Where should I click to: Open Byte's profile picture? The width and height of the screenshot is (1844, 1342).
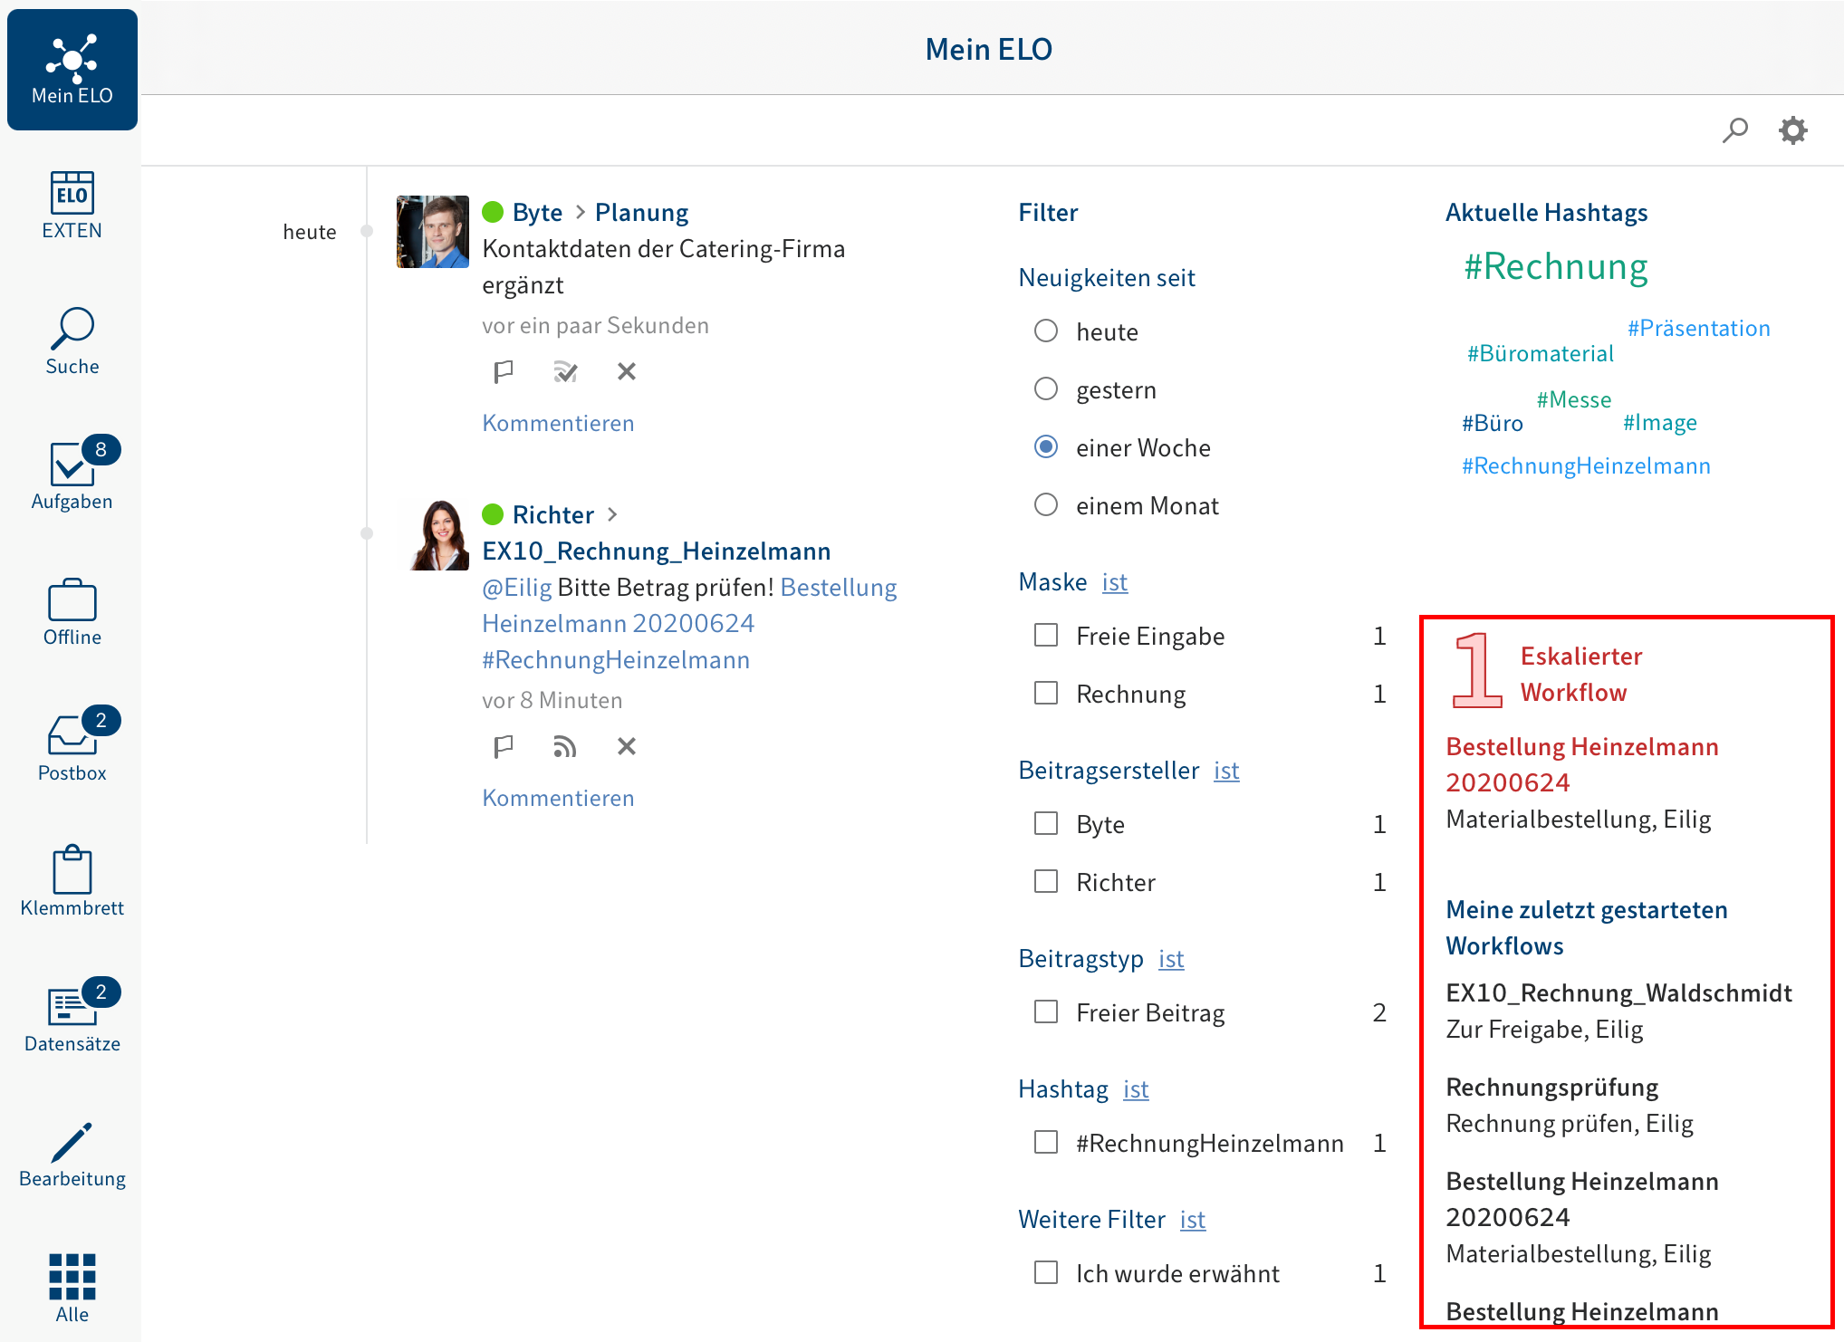click(x=433, y=232)
